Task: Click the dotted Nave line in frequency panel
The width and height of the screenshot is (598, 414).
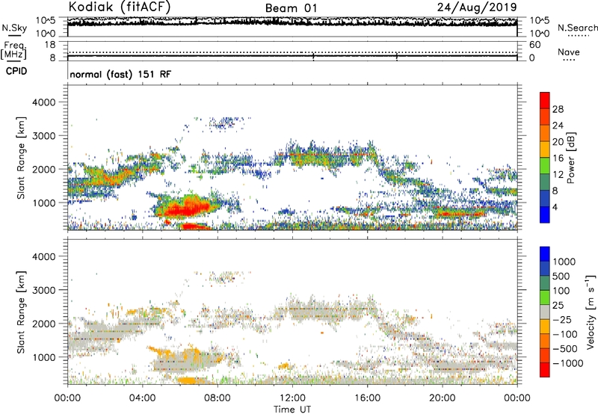Action: (292, 52)
